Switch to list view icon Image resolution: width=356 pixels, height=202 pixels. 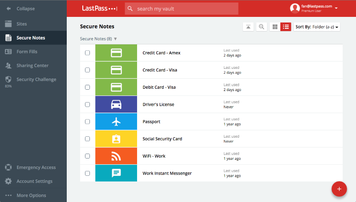click(x=286, y=27)
